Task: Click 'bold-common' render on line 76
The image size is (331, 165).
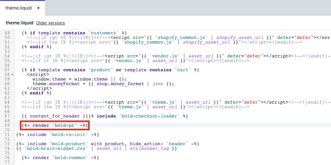Action: (x=60, y=158)
